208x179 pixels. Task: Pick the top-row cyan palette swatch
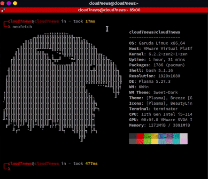177,136
